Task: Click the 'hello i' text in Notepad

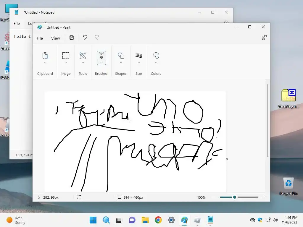Action: point(22,36)
